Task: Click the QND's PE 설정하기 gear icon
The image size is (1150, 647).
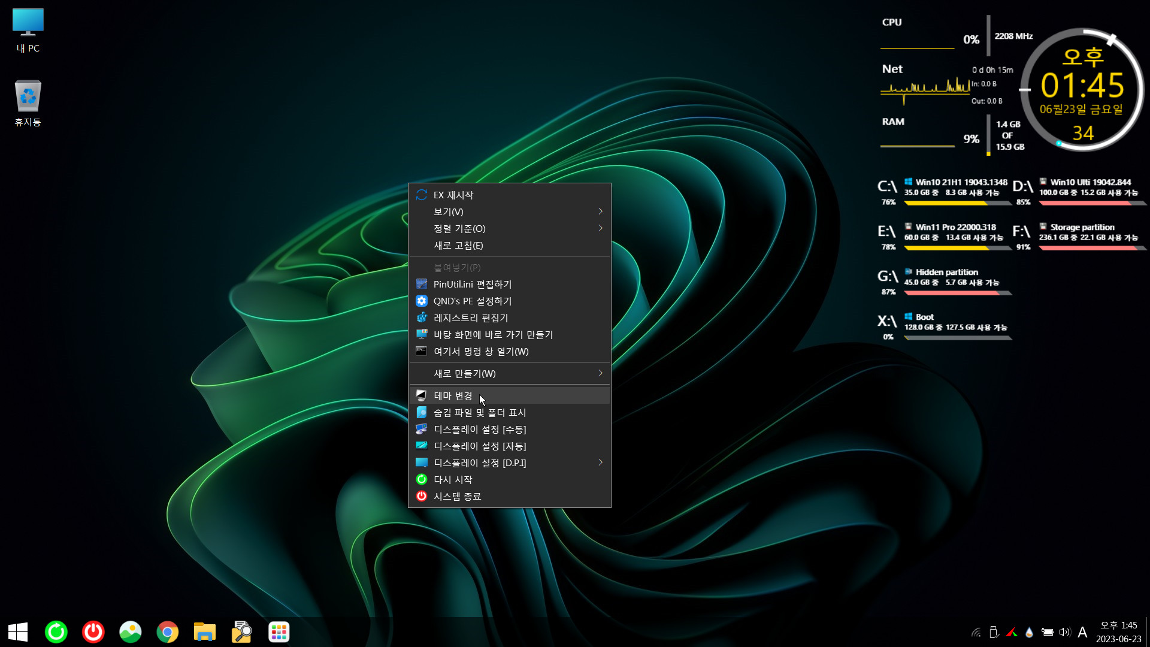Action: tap(422, 301)
